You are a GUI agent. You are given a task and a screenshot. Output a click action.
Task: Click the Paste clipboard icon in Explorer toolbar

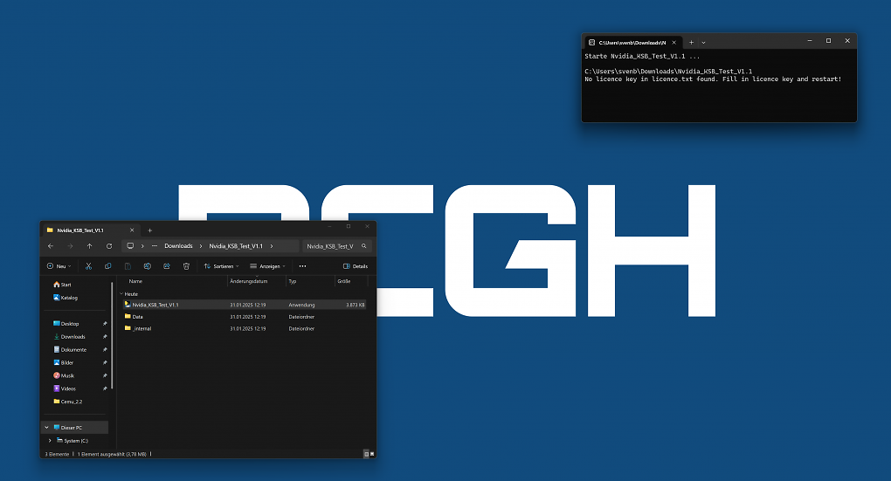pos(128,265)
